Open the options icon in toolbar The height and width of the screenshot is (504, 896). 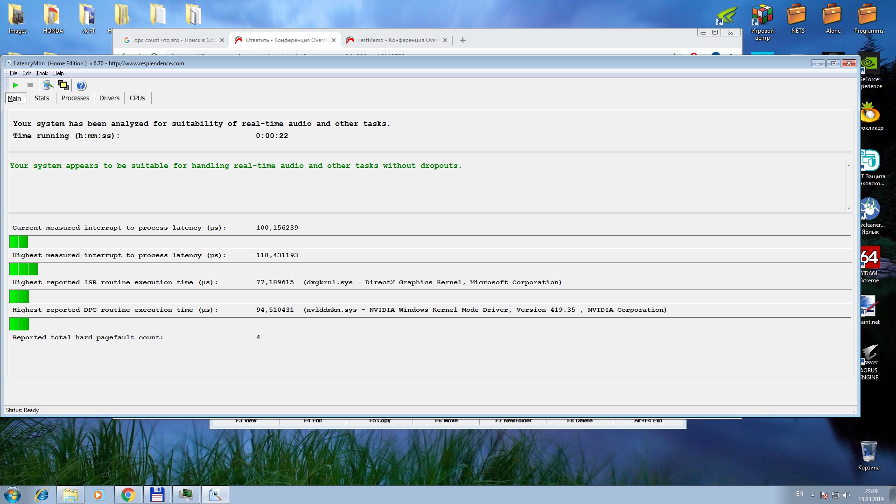click(48, 85)
